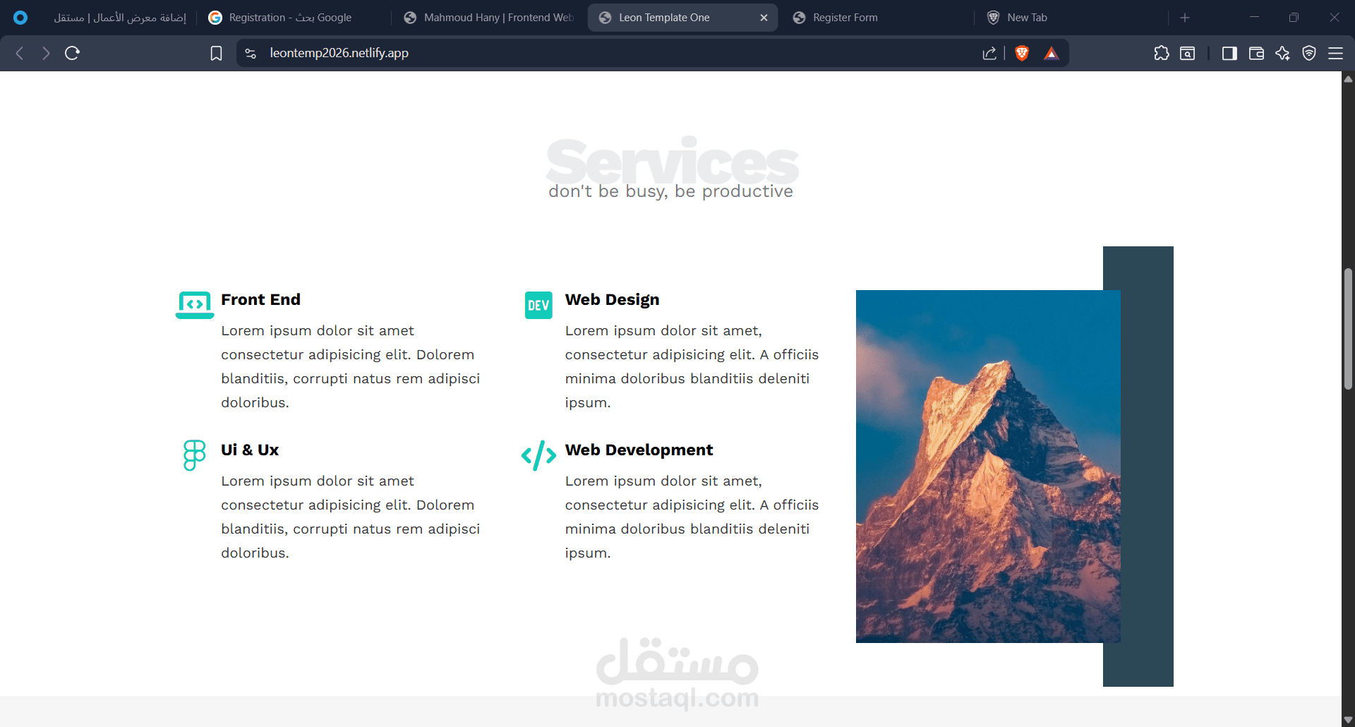Image resolution: width=1355 pixels, height=727 pixels.
Task: Click the DEV Web Design icon
Action: click(538, 305)
